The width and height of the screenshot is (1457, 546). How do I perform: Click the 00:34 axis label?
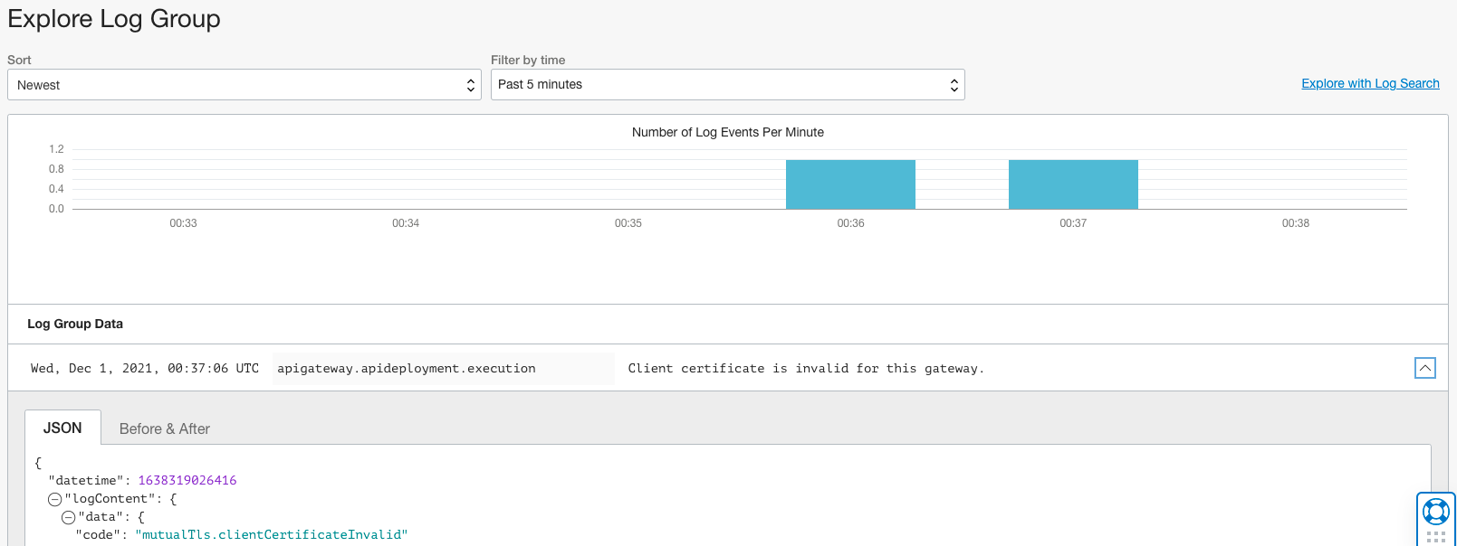tap(406, 223)
